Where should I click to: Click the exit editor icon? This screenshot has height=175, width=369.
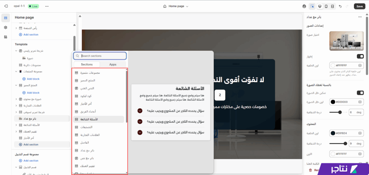pos(6,6)
